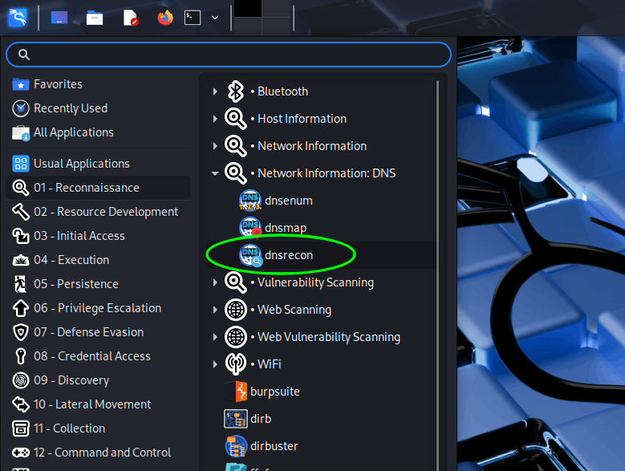Click the Network Information: DNS label
The width and height of the screenshot is (625, 471).
point(327,173)
